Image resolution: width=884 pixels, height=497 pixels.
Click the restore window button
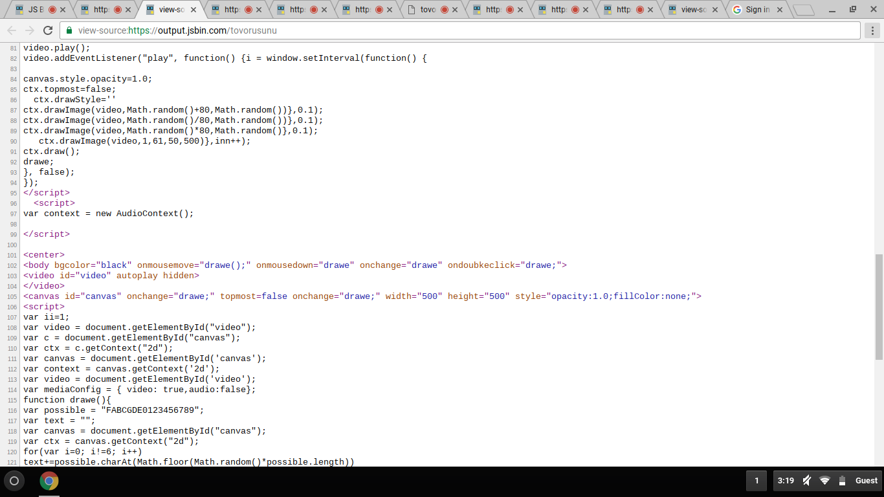click(852, 9)
